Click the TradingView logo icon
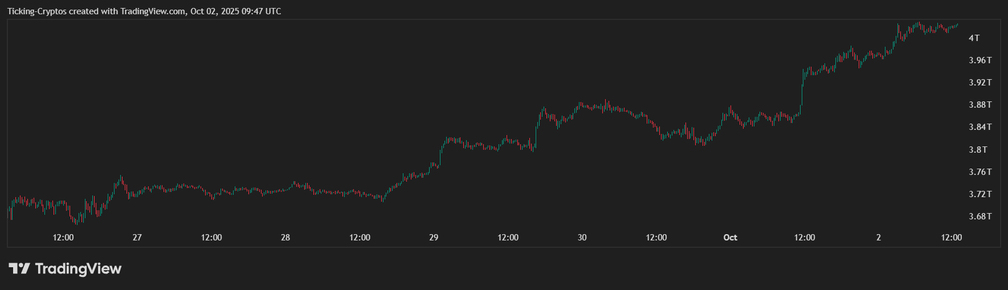The height and width of the screenshot is (290, 1008). tap(19, 268)
